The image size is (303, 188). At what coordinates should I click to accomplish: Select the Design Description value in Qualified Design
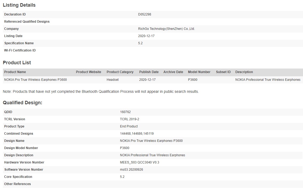152,155
